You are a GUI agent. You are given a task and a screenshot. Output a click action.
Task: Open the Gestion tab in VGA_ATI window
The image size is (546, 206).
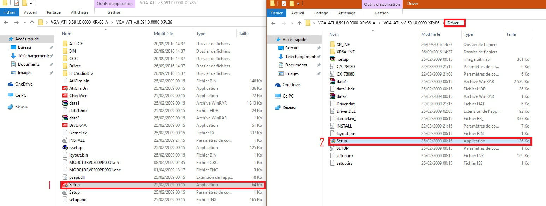click(x=114, y=12)
